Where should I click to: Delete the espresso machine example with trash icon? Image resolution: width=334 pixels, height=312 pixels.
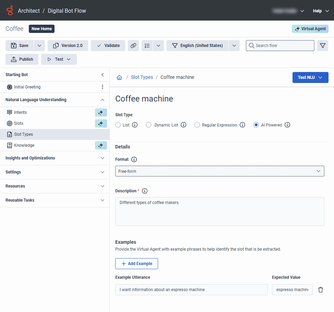[321, 290]
